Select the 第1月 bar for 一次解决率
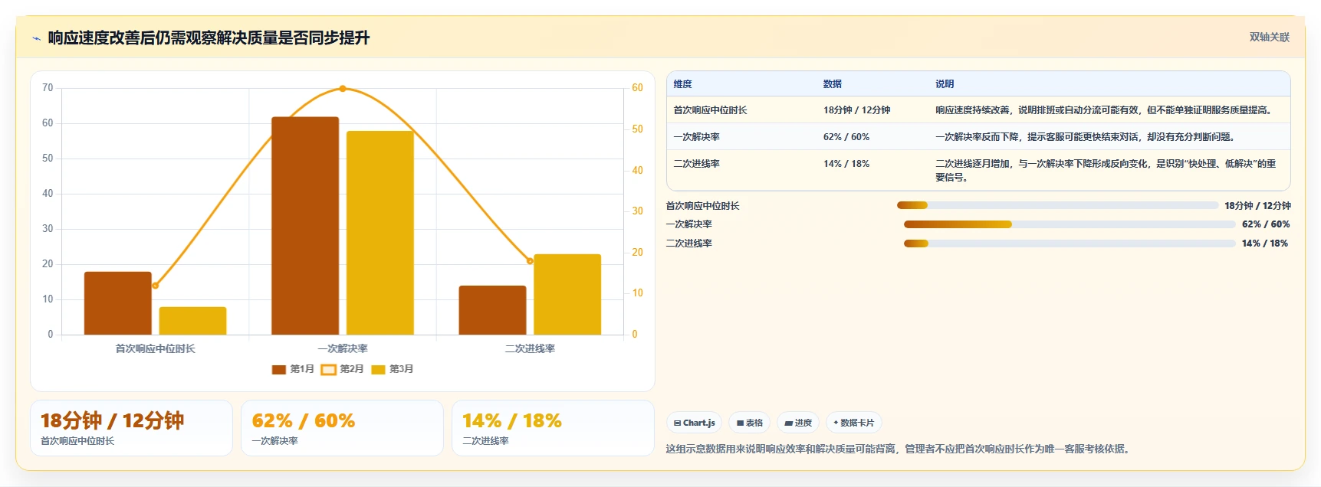This screenshot has width=1321, height=487. pos(305,226)
